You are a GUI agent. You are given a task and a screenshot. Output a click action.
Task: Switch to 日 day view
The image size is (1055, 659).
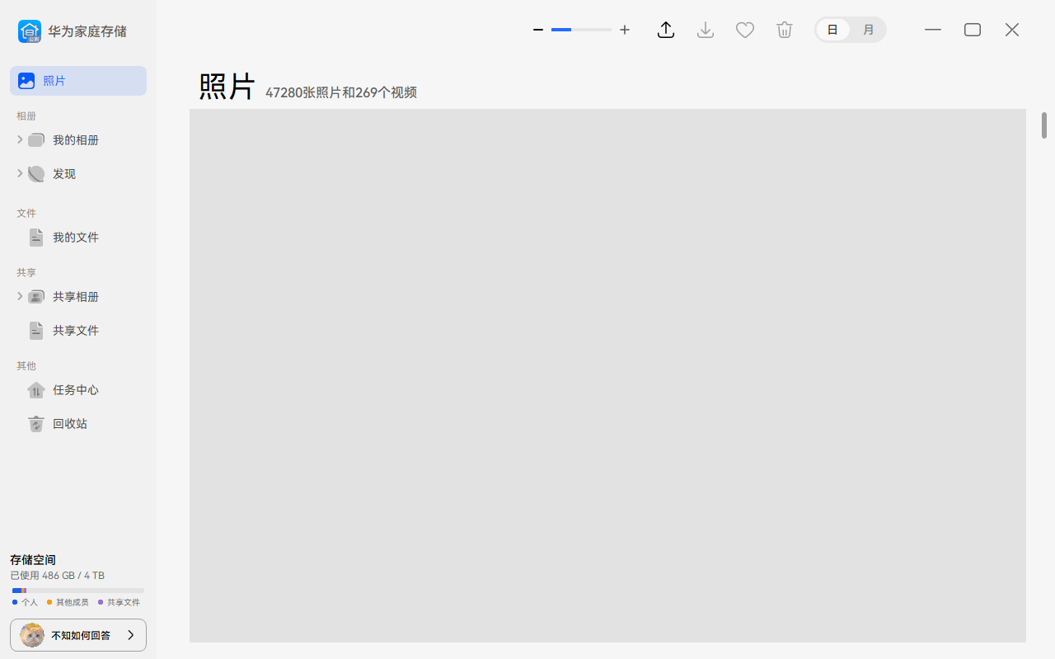pyautogui.click(x=832, y=30)
